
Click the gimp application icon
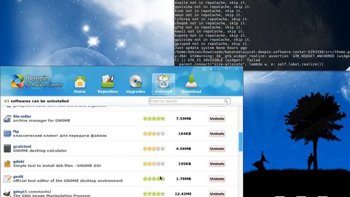7,193
